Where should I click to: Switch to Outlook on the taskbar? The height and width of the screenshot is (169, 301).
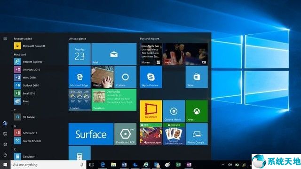coord(157,165)
